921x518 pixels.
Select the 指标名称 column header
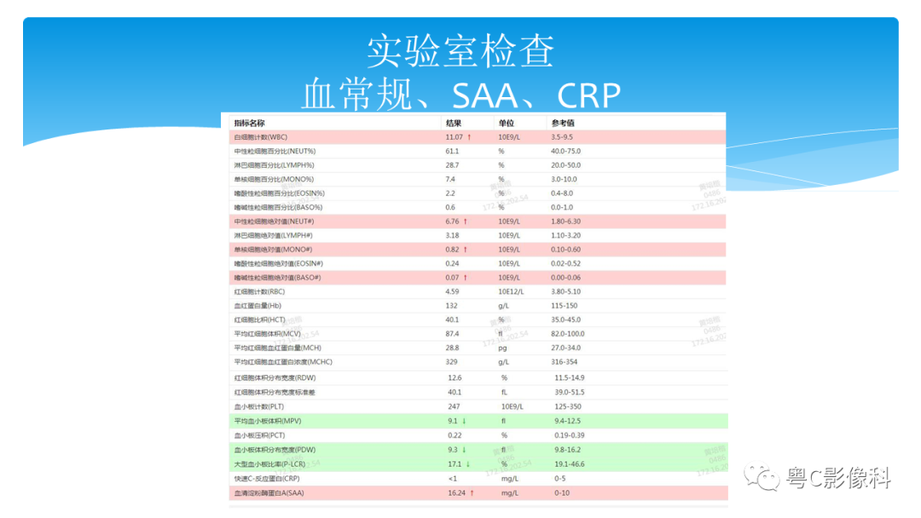click(x=249, y=124)
